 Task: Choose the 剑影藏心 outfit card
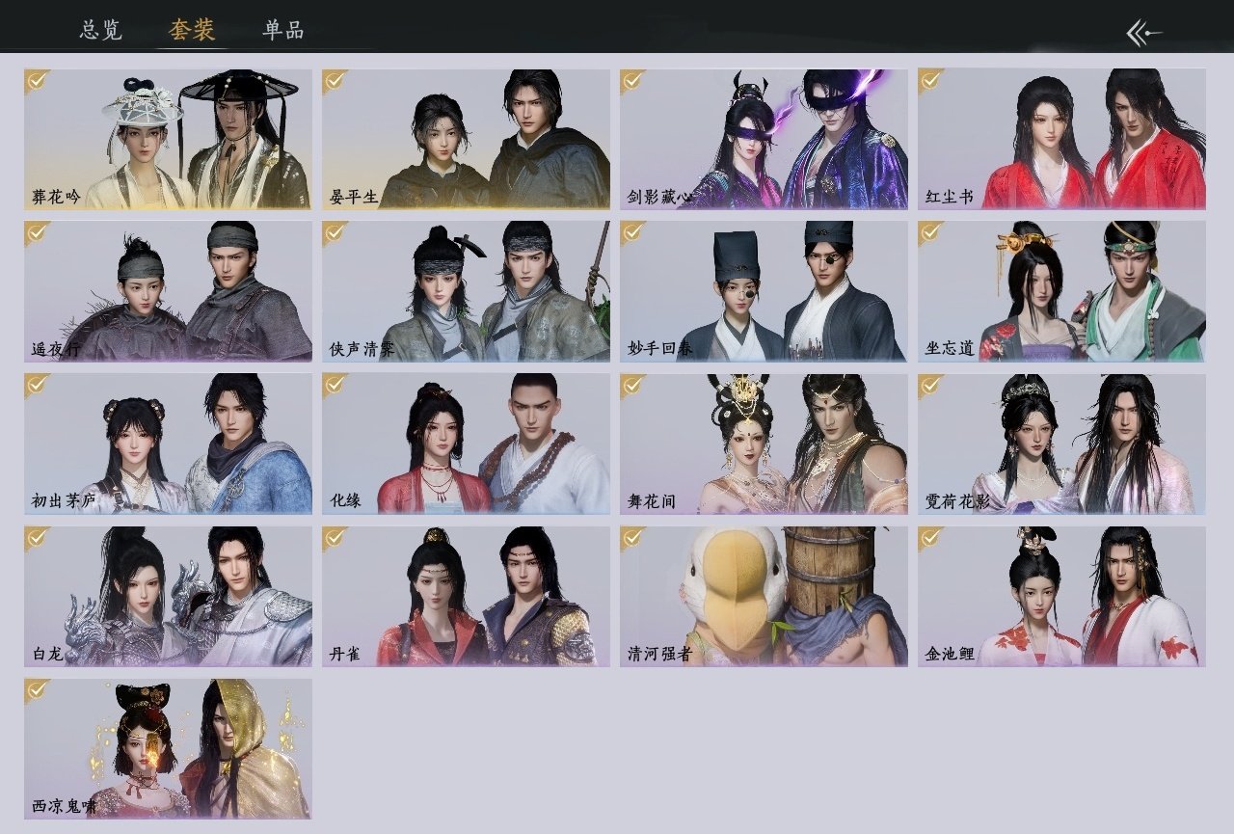pos(764,139)
